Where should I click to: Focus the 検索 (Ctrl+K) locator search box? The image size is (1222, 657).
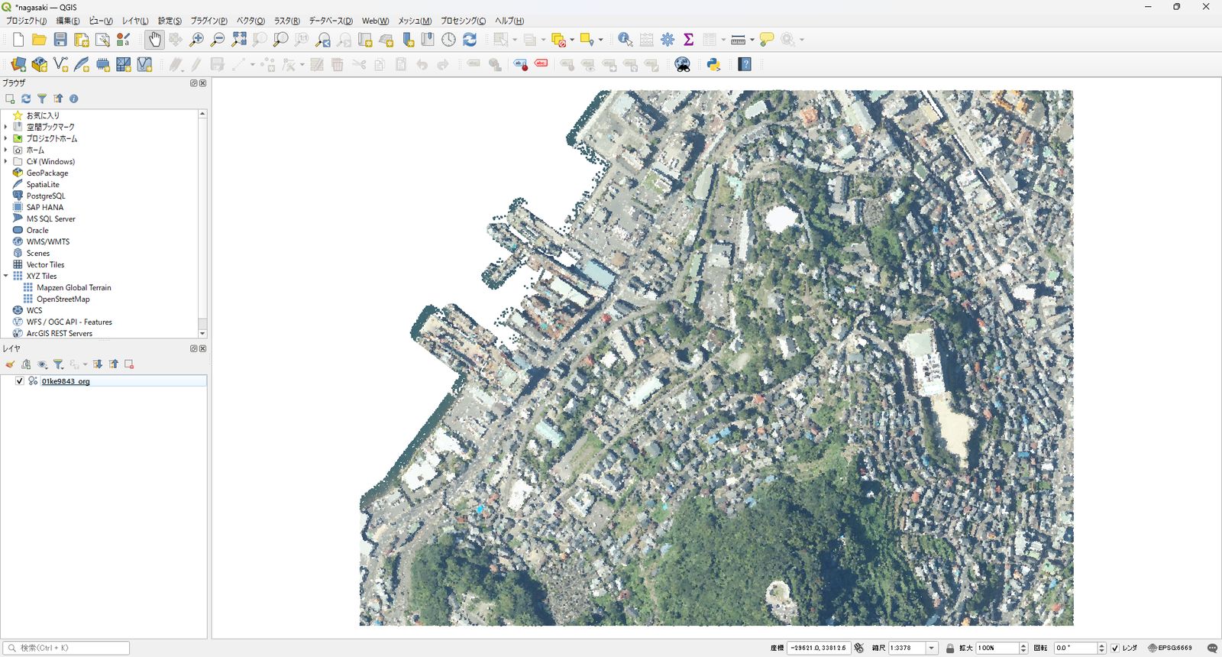point(66,648)
